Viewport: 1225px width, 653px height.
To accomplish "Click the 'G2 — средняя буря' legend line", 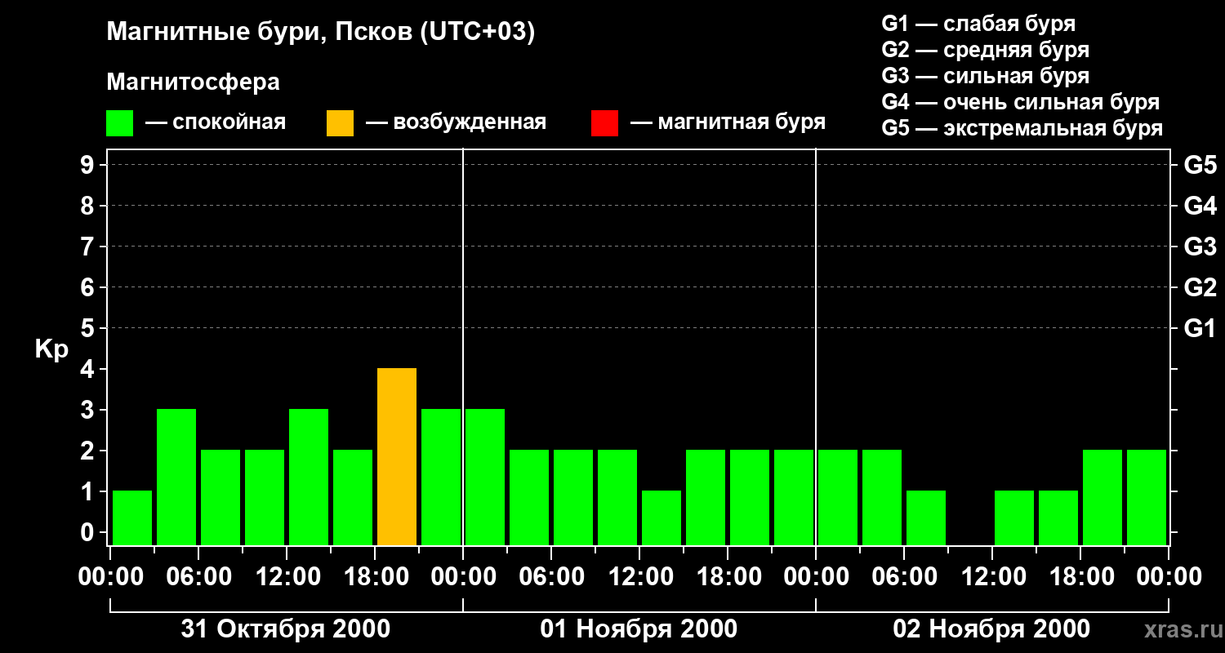I will click(x=985, y=50).
